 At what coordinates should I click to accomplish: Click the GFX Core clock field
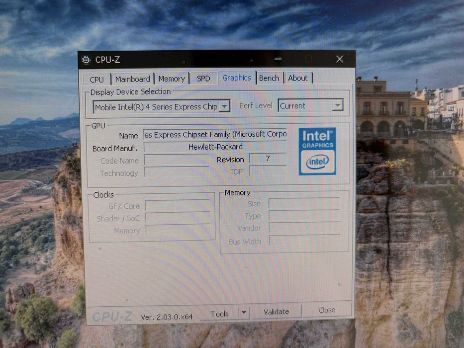[x=178, y=205]
